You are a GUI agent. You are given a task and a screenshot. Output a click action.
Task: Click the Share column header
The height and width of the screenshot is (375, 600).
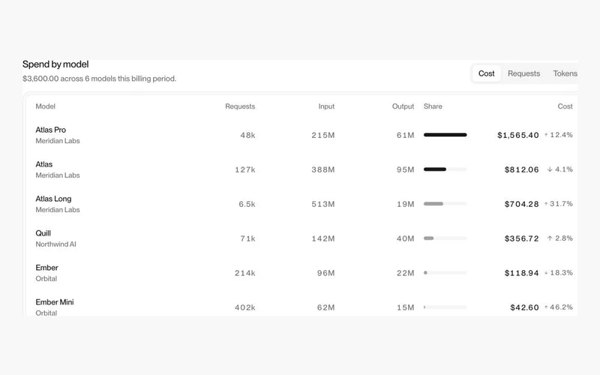pos(433,106)
